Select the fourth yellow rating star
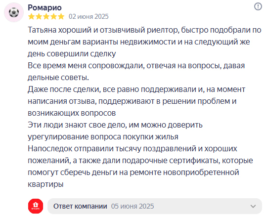Viewport: 266px width, 218px height. (x=53, y=17)
